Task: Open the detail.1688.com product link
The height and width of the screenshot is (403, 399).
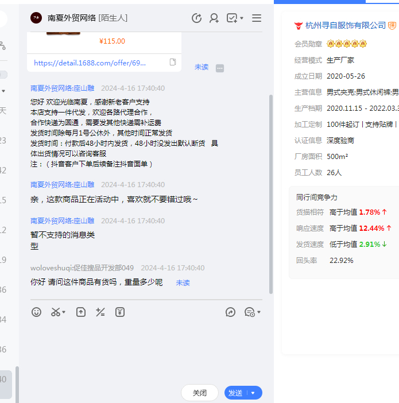Action: [90, 63]
